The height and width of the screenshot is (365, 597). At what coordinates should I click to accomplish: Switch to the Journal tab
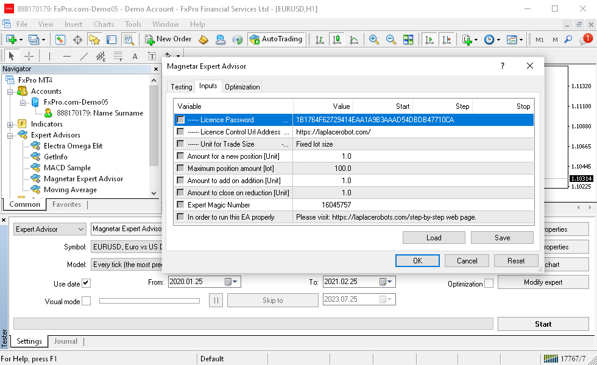[66, 341]
